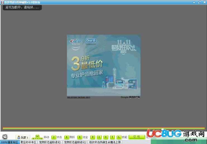207x144 pixels.
Task: Click the Google 提供的广告 label
Action: [130, 97]
